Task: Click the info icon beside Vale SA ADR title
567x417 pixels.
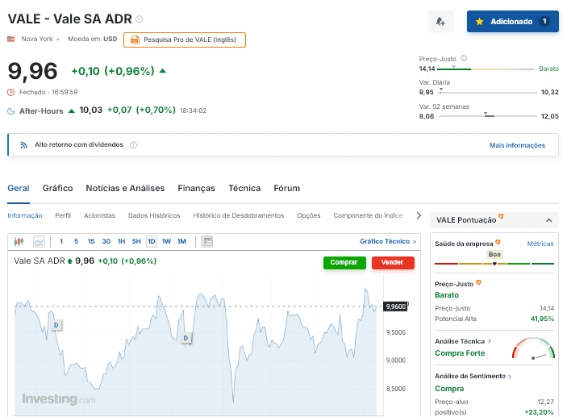Action: (140, 19)
